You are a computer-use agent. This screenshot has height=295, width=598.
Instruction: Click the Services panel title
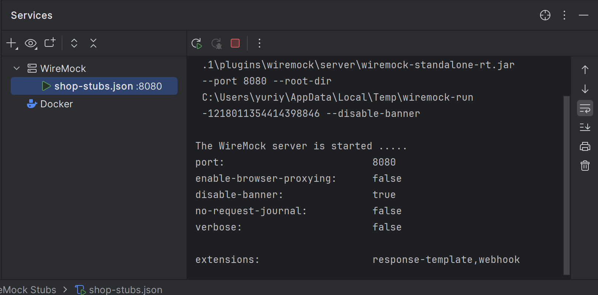click(x=32, y=15)
